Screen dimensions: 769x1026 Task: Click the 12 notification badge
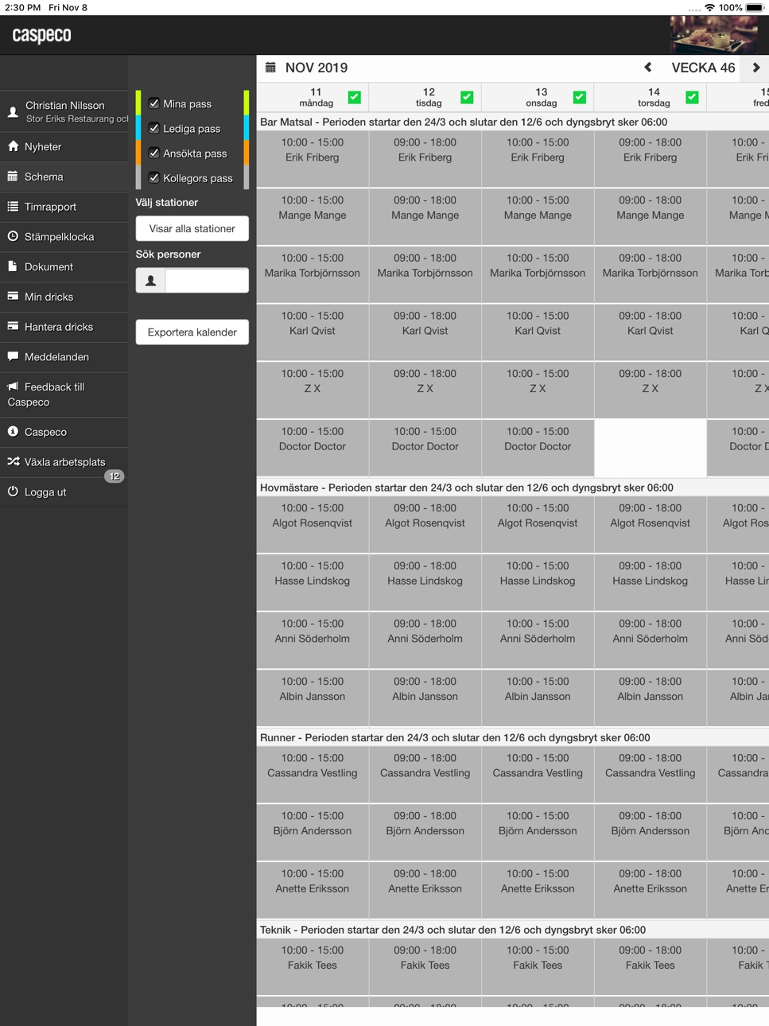[x=115, y=476]
